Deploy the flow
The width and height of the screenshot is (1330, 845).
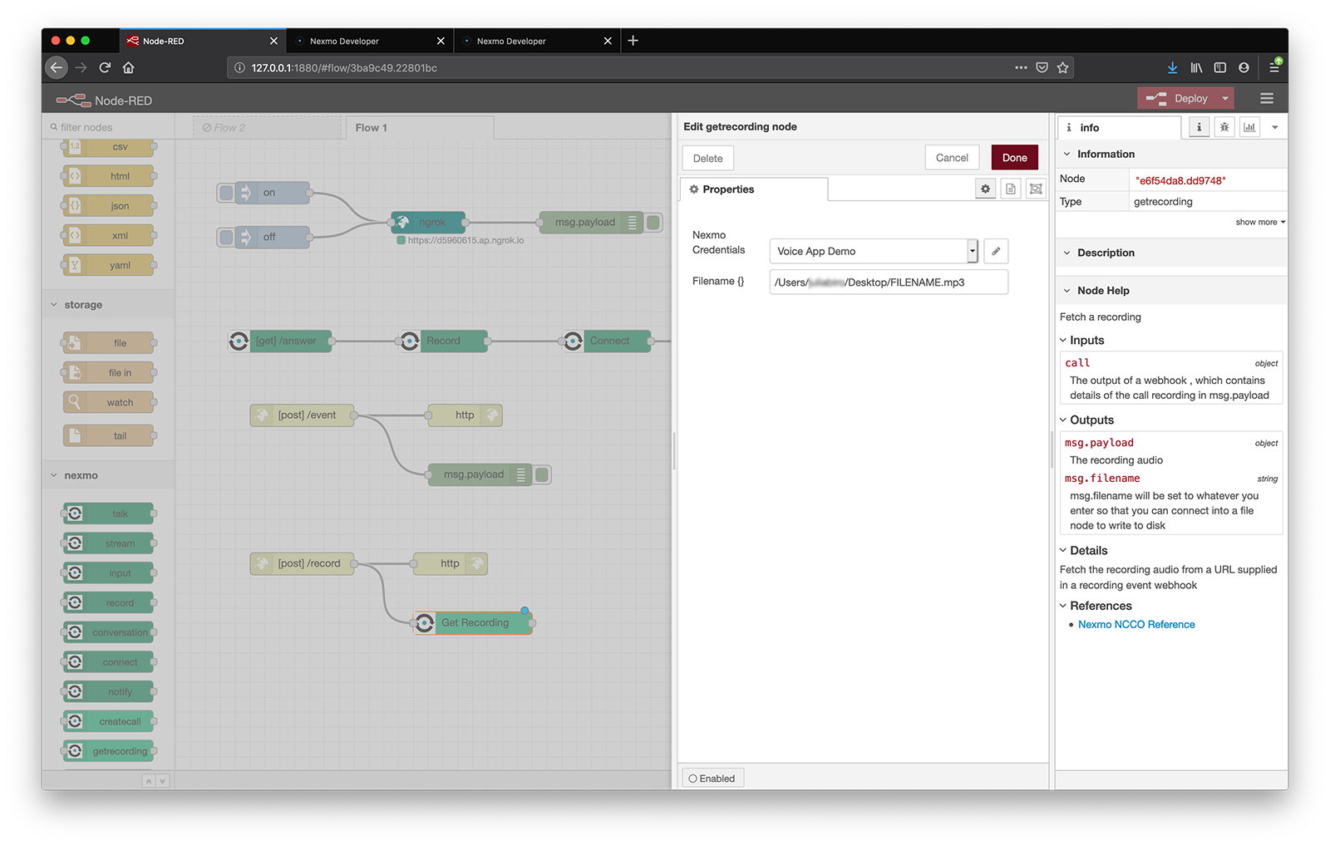point(1177,98)
